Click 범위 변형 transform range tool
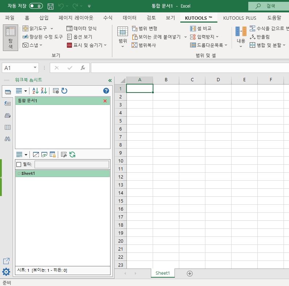The height and width of the screenshot is (286, 289). (x=145, y=28)
